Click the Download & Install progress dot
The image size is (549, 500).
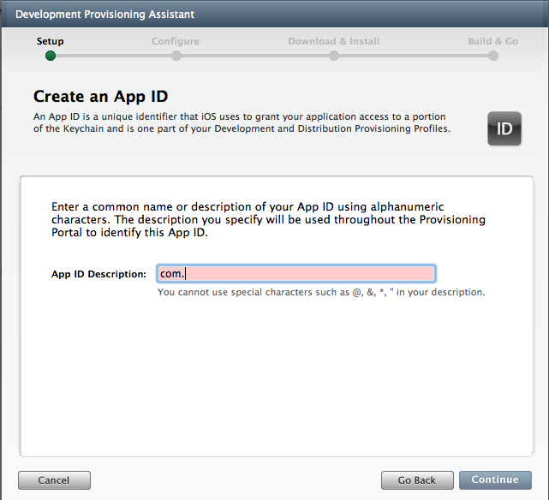[334, 56]
